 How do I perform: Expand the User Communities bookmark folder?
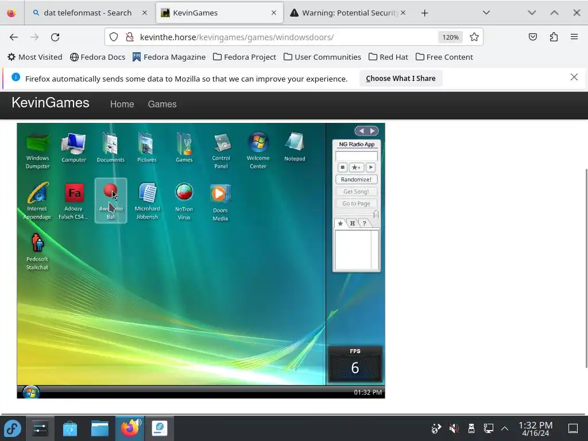(x=323, y=57)
